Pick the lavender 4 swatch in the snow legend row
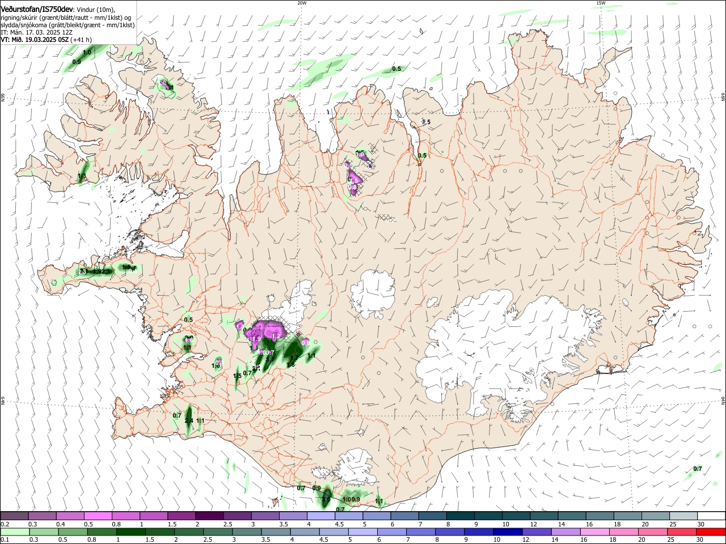 [x=321, y=516]
